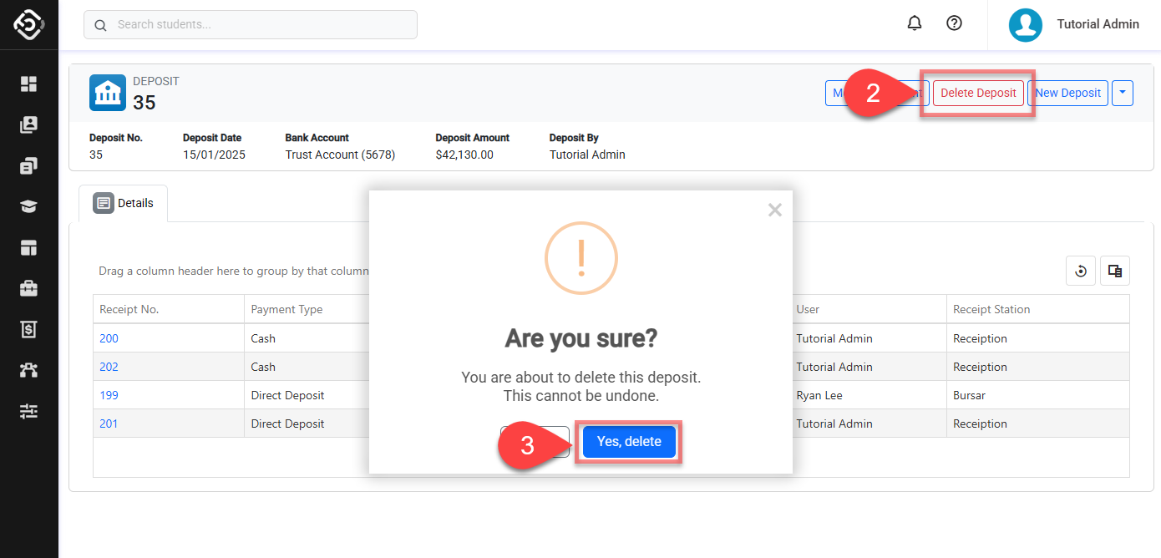
Task: Click the grid reset layout icon
Action: [x=1081, y=271]
